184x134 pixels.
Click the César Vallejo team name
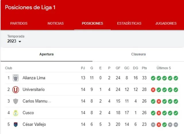pos(34,125)
